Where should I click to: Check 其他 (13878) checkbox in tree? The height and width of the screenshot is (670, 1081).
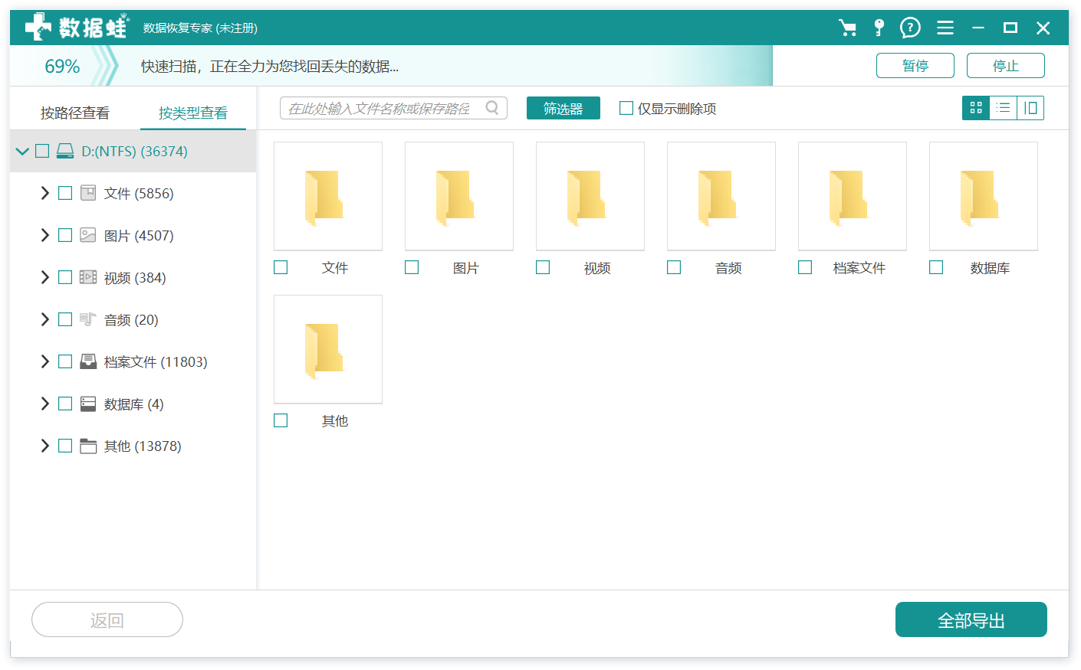[65, 446]
